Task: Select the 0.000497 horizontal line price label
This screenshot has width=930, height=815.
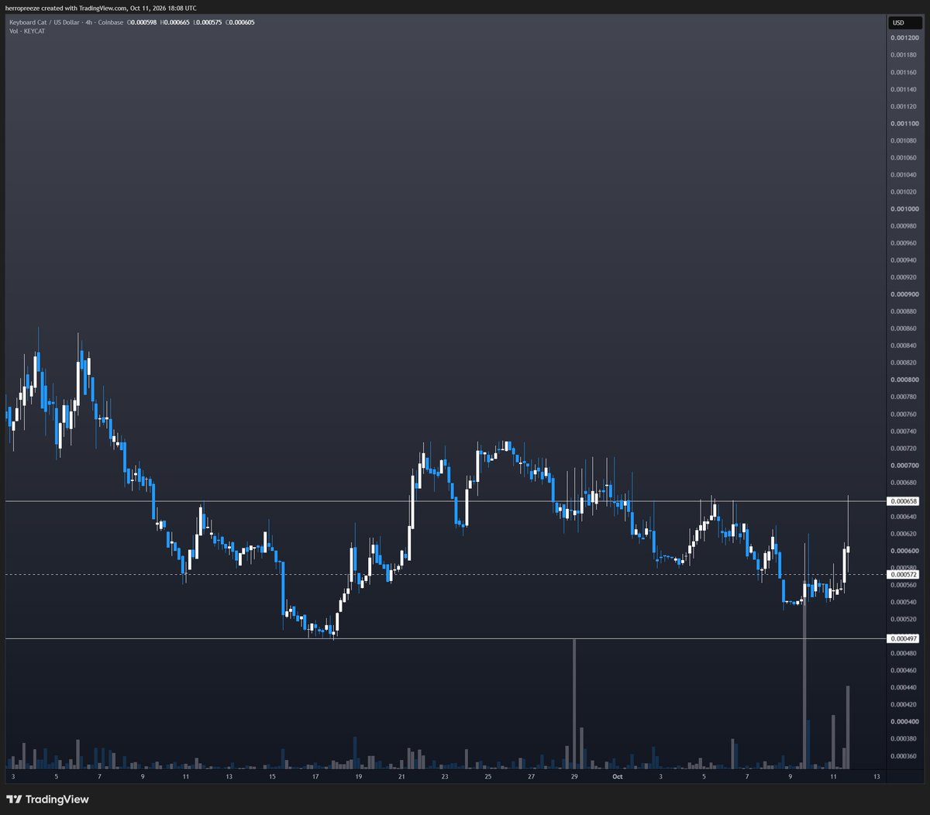Action: click(x=904, y=638)
